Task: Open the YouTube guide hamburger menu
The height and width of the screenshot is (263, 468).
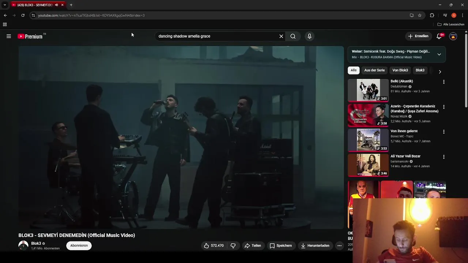Action: [9, 36]
